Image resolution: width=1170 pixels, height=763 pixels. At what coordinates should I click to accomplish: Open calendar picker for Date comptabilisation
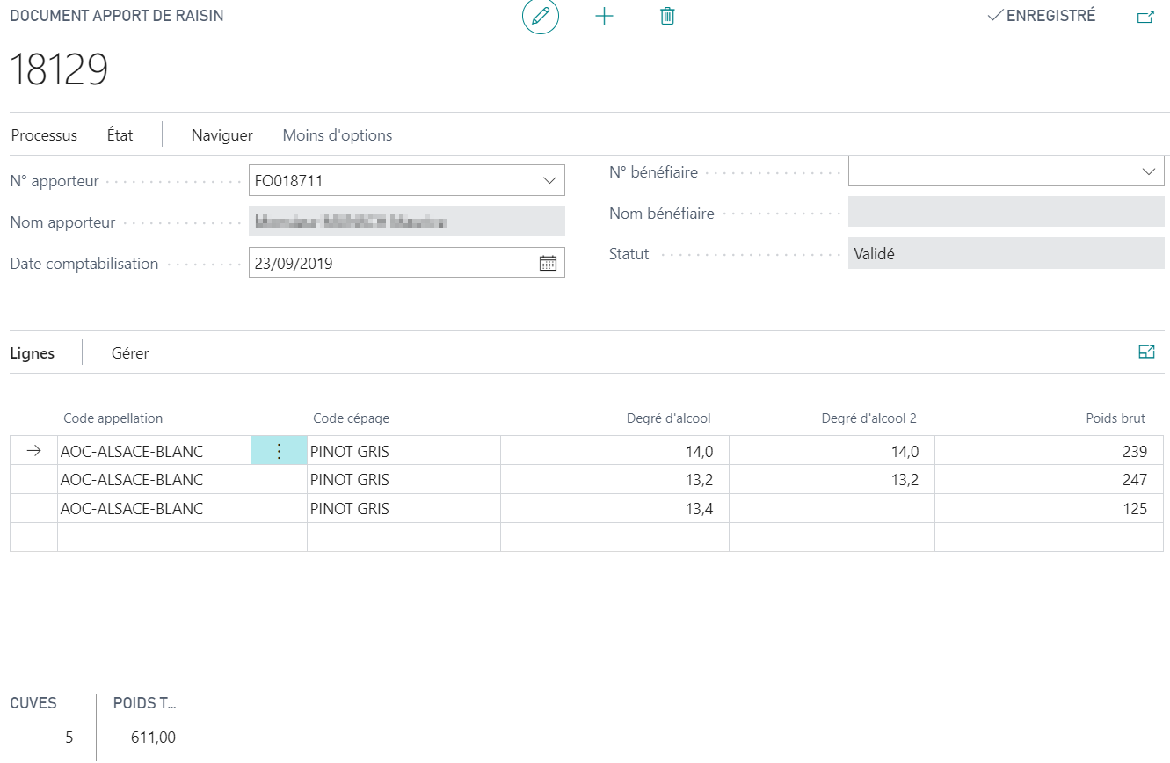(548, 263)
